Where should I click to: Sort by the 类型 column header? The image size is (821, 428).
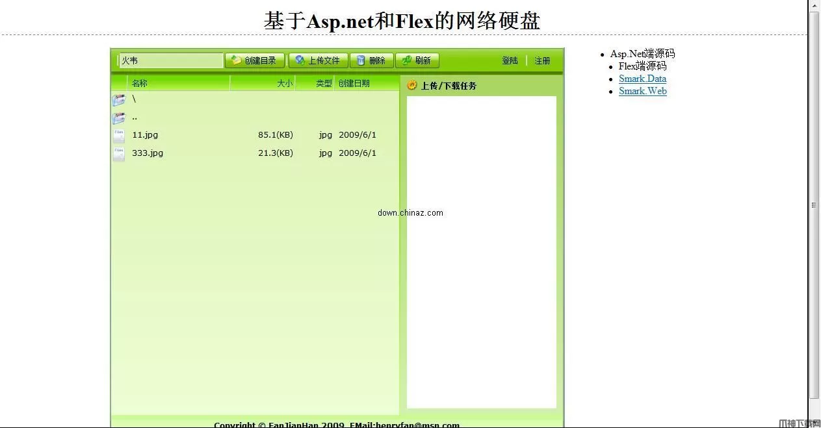tap(324, 83)
